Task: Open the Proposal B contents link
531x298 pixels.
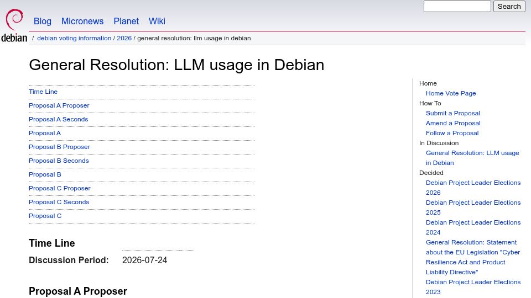Action: click(45, 175)
